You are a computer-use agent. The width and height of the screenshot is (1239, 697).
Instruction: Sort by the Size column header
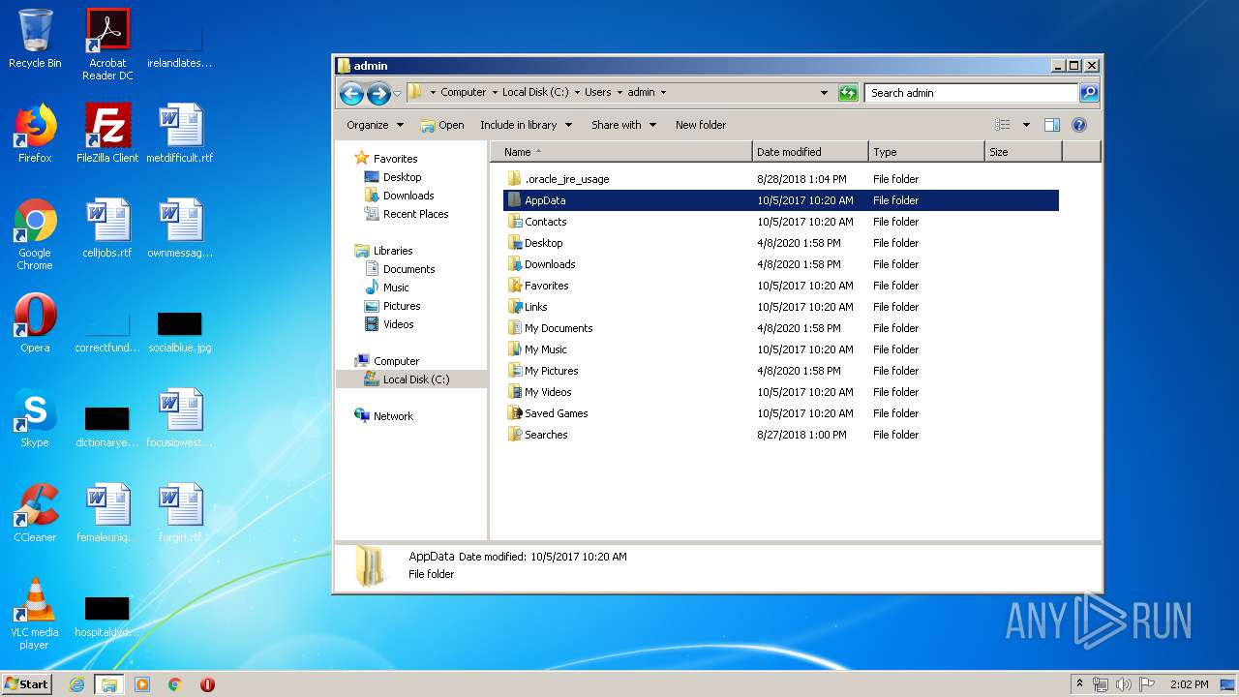[x=1023, y=152]
